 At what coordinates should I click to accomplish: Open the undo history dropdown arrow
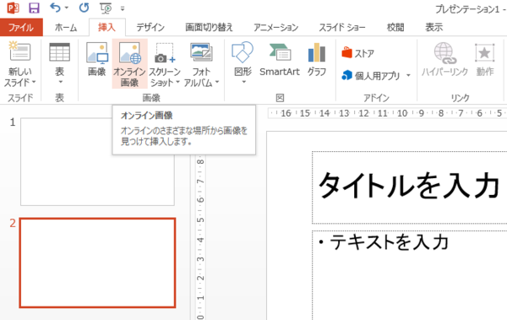67,8
